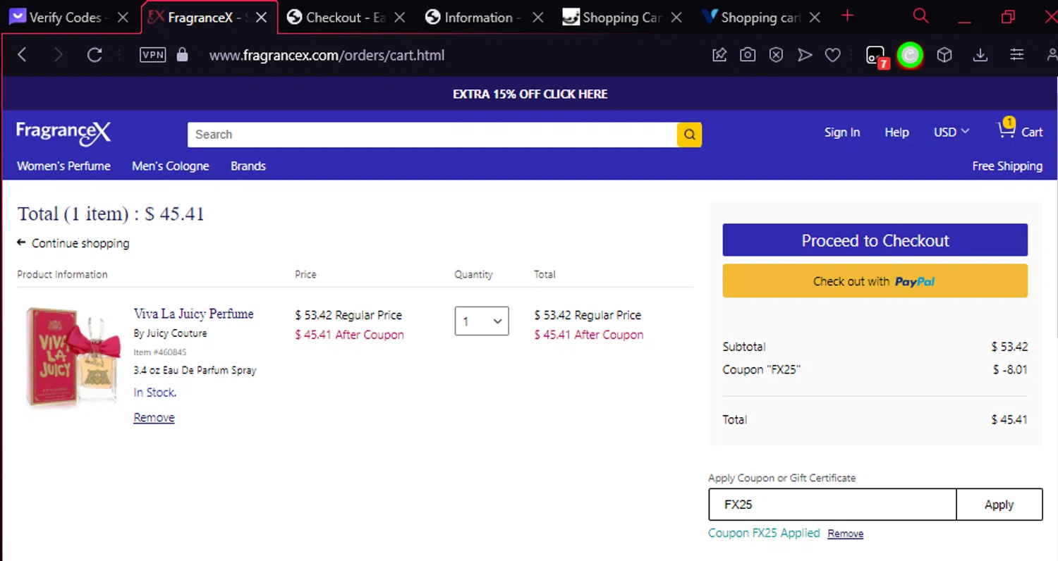This screenshot has width=1058, height=561.
Task: Click the tab search magnifier icon
Action: coord(920,16)
